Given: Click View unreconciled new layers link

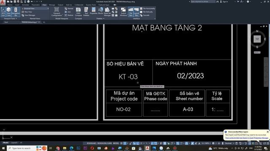Looking at the screenshot, I should [x=246, y=138].
